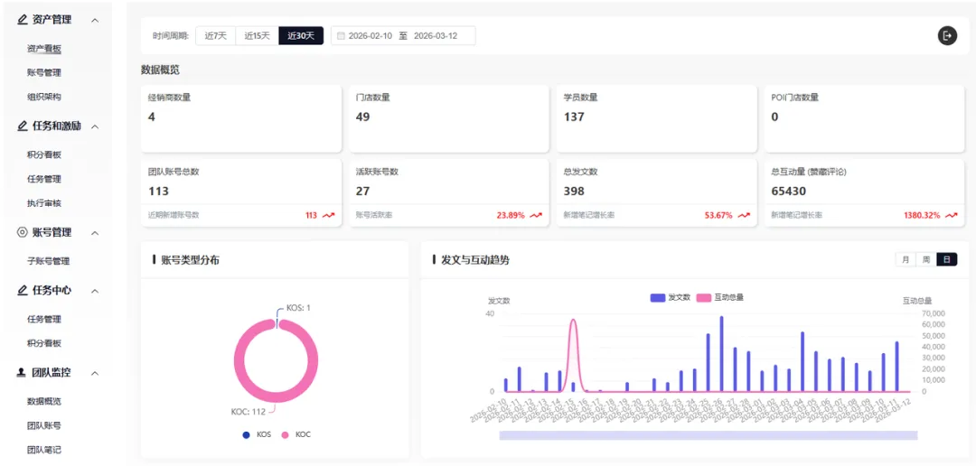This screenshot has width=976, height=466.
Task: Open 积分看板 under 任务和激励
Action: pyautogui.click(x=44, y=155)
